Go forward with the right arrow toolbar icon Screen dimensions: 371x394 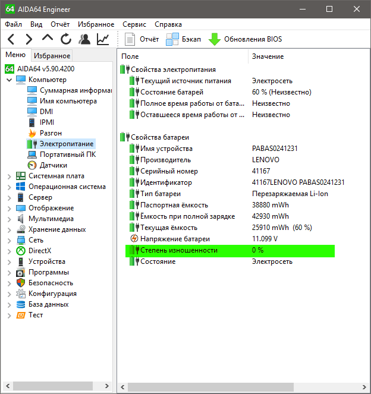click(29, 39)
